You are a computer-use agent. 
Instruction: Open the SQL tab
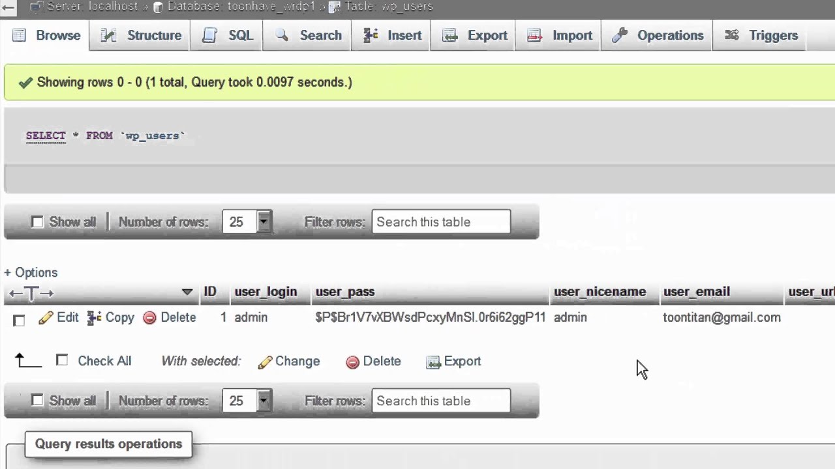tap(227, 36)
